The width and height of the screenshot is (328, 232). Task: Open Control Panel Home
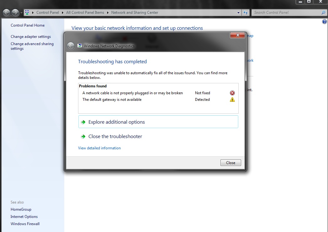click(28, 25)
